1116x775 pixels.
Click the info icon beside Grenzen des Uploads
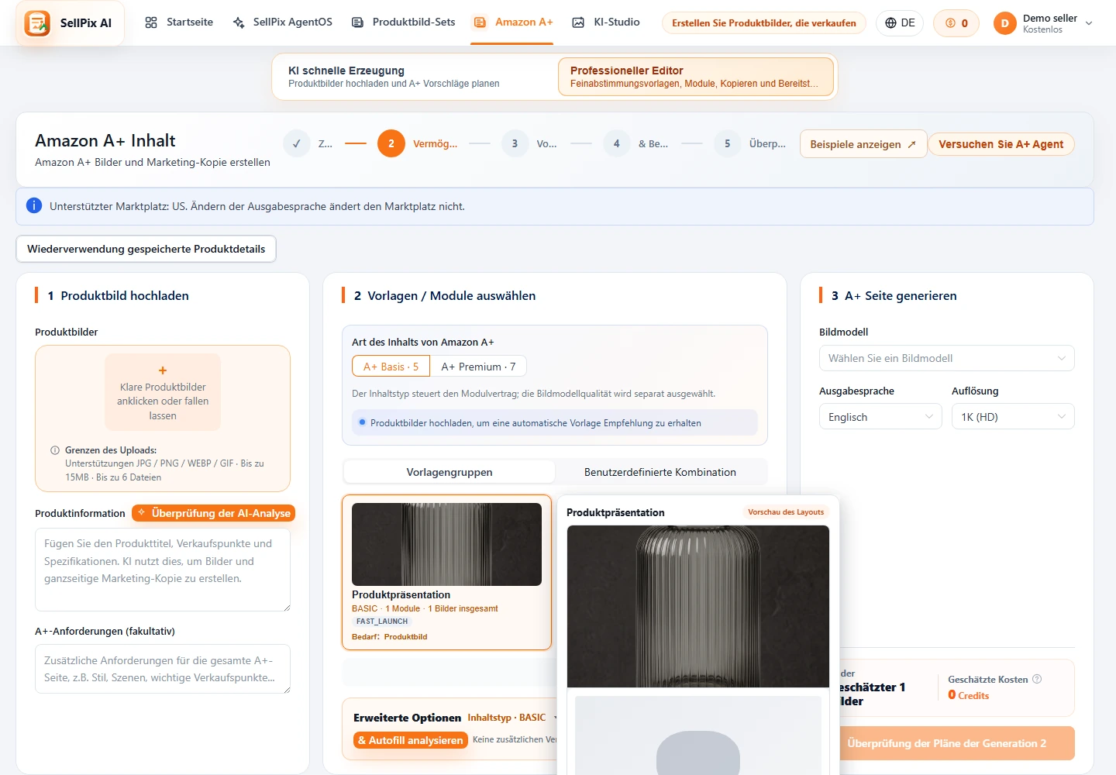pyautogui.click(x=55, y=450)
